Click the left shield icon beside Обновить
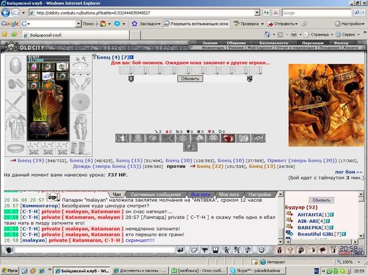This screenshot has height=276, width=368. [131, 79]
